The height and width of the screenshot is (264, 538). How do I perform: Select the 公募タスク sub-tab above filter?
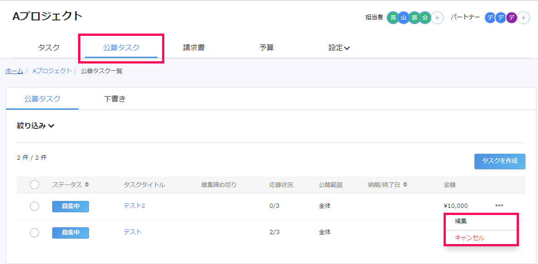click(x=42, y=99)
